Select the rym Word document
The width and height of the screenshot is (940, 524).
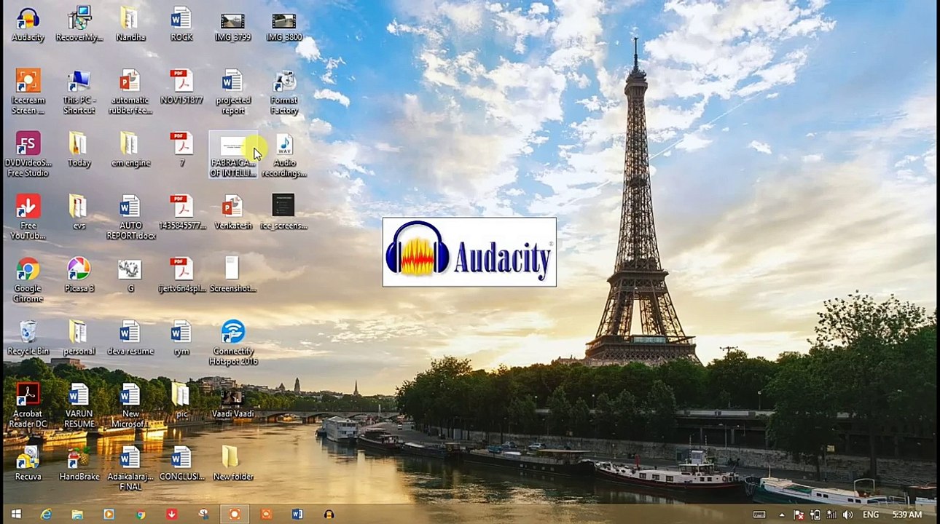[181, 338]
